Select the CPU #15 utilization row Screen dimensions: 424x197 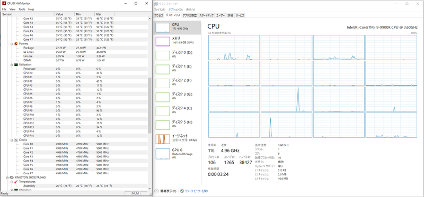pyautogui.click(x=74, y=136)
